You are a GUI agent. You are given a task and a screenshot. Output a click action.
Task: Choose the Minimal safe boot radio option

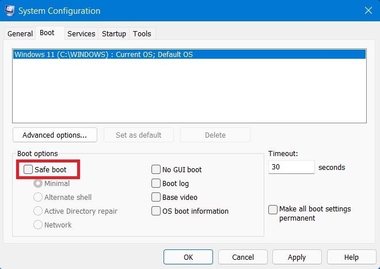pyautogui.click(x=38, y=183)
